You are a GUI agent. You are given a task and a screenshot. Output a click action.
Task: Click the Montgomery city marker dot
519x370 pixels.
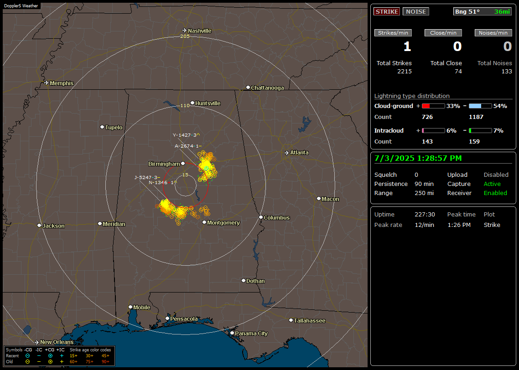(x=204, y=222)
